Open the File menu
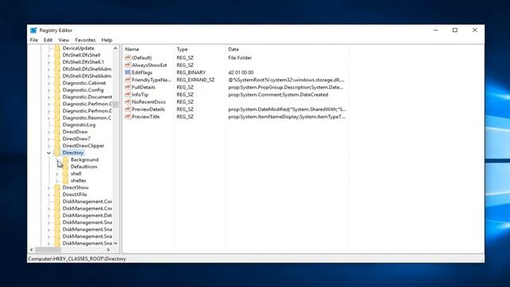The image size is (510, 287). [33, 40]
